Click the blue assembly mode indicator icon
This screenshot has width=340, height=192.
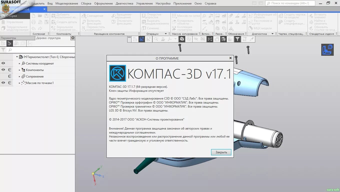327,49
